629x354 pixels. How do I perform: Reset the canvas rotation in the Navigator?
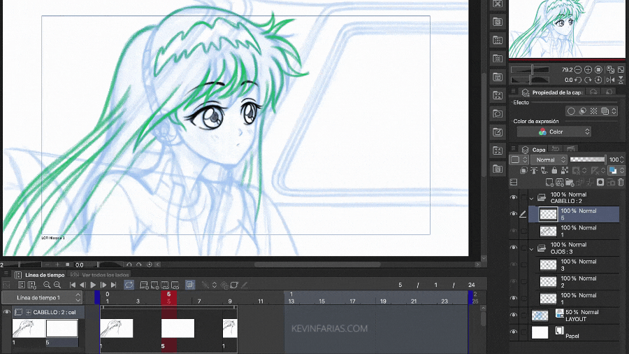pyautogui.click(x=598, y=80)
